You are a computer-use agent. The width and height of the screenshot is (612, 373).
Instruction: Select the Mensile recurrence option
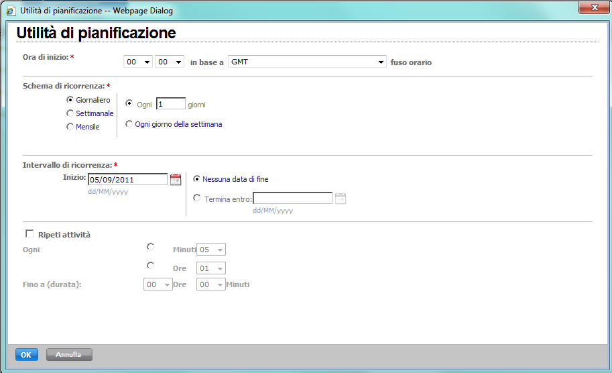click(70, 126)
